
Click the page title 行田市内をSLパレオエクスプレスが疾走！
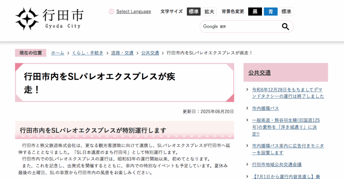[x=99, y=83]
